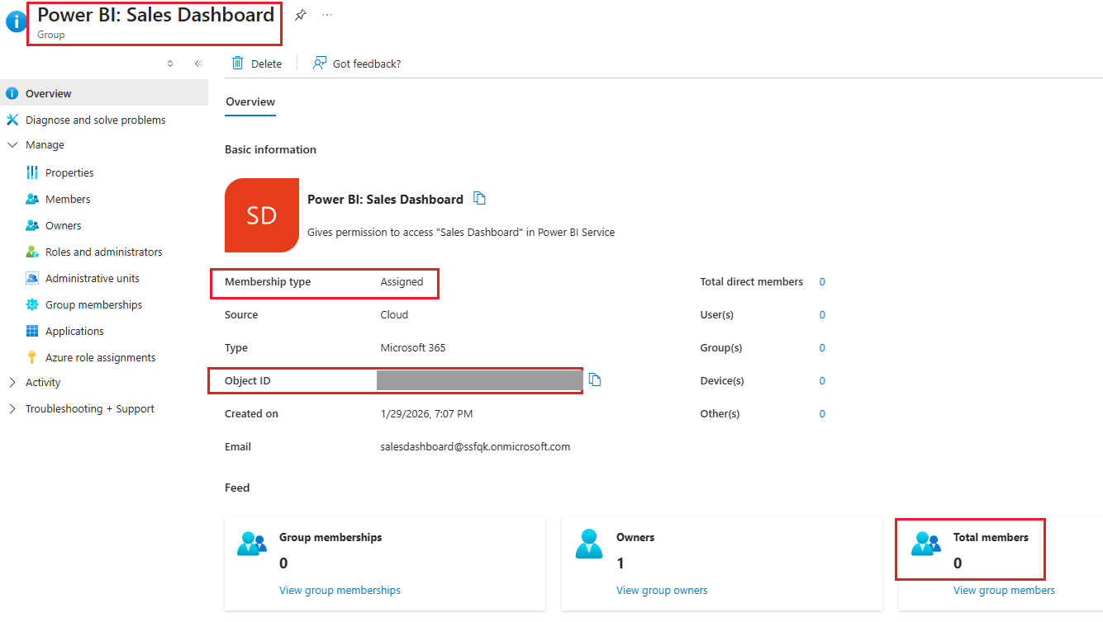Click the User(s) count value
1103x622 pixels.
coord(822,314)
